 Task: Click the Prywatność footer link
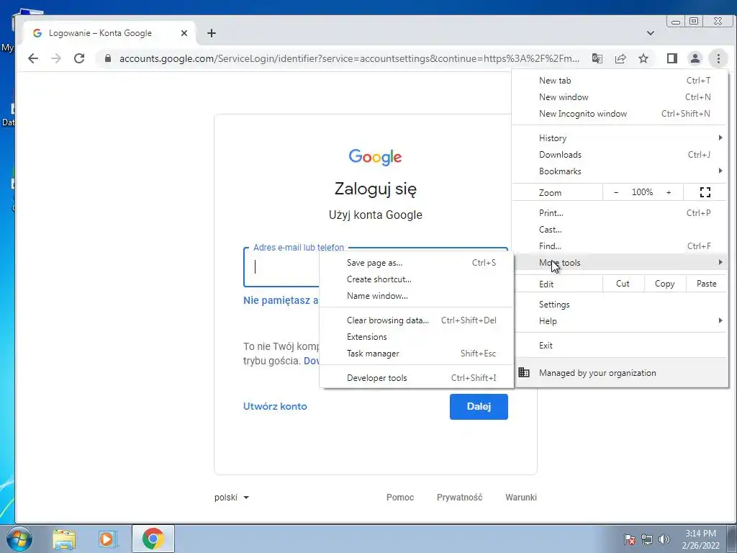tap(459, 497)
